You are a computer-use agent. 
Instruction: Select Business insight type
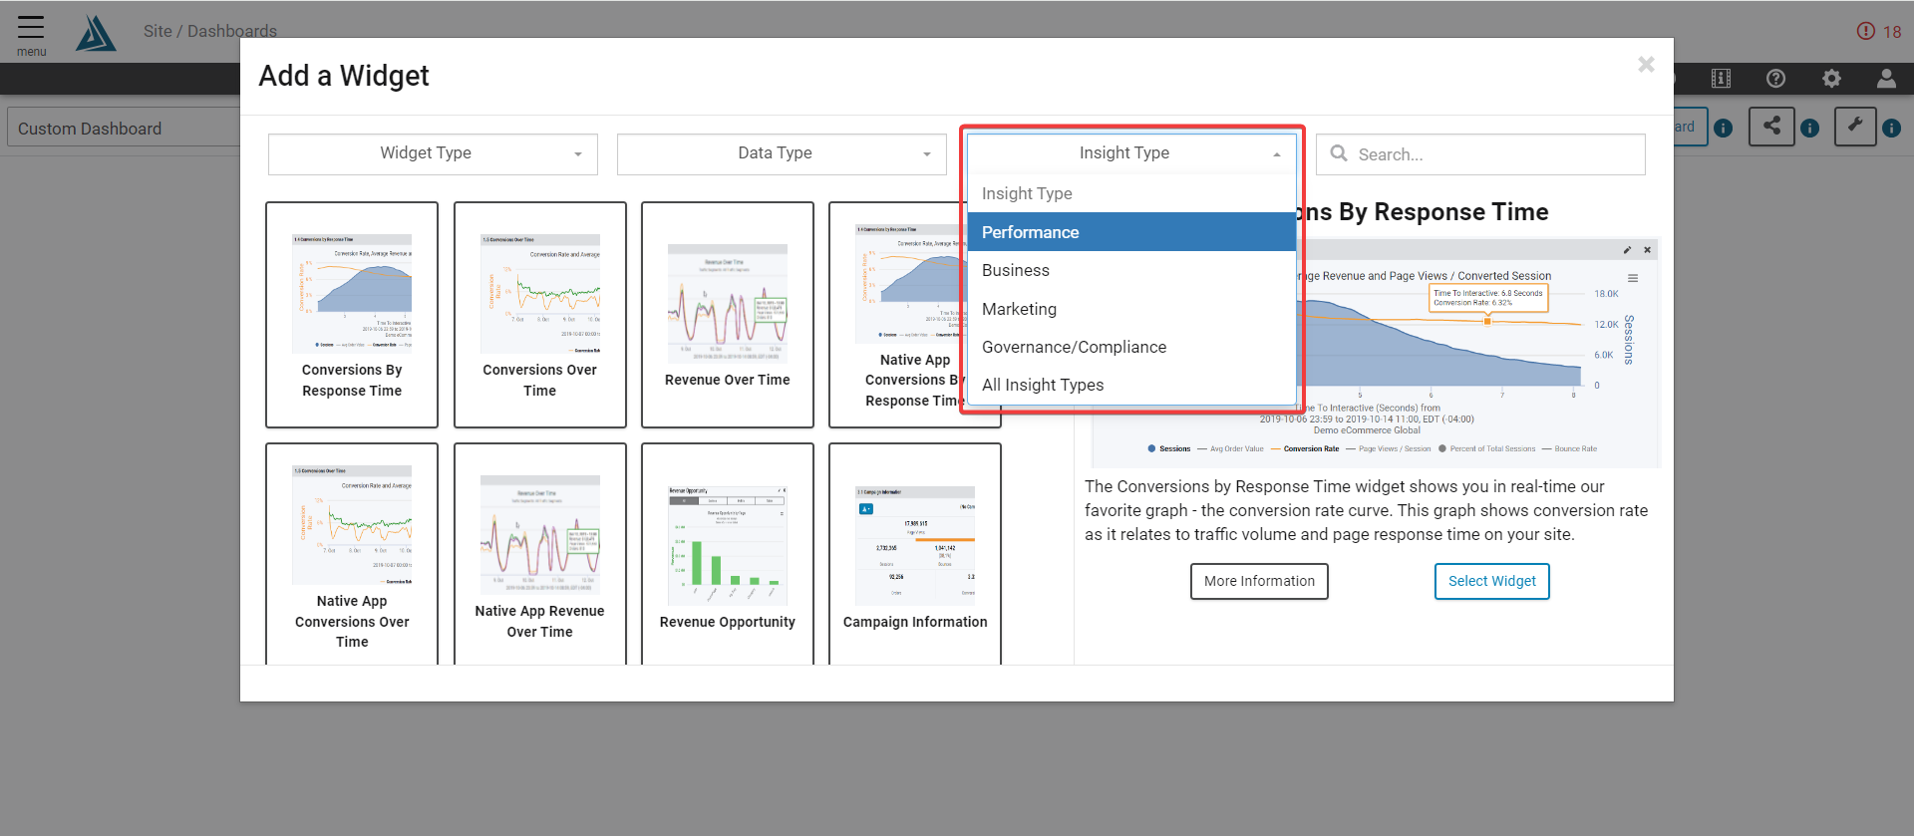pos(1131,270)
